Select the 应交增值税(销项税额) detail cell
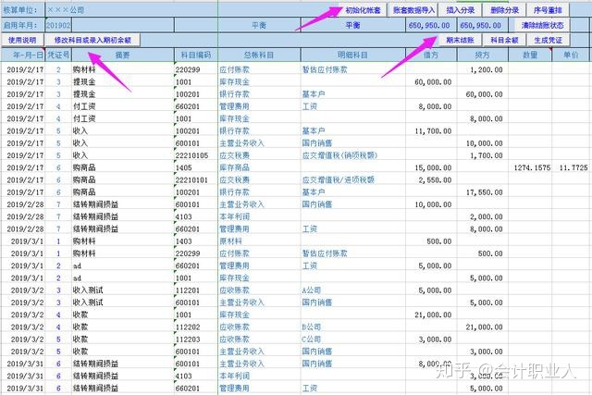592x395 pixels. tap(352, 155)
